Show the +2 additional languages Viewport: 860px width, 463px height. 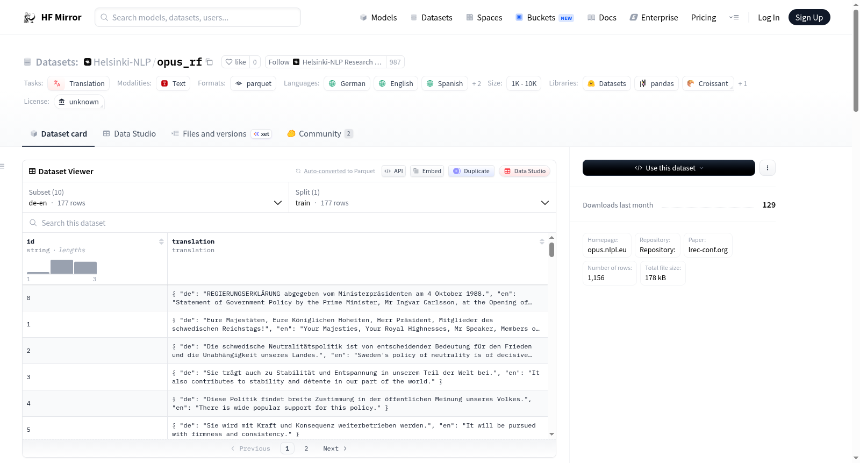tap(476, 84)
